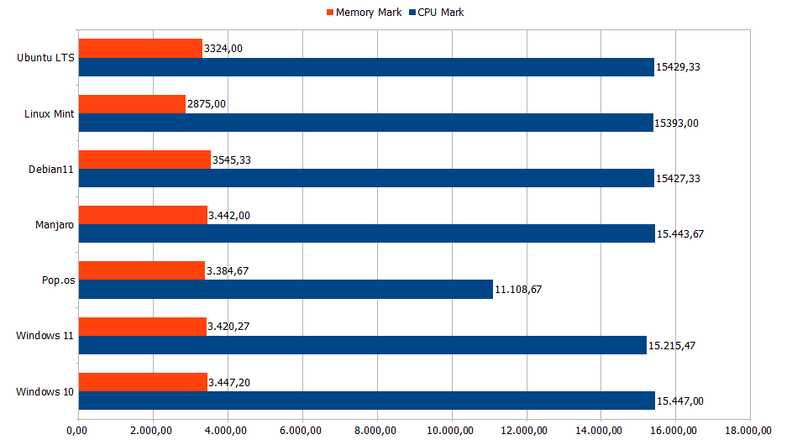Click the 15.447,00 data label

(x=680, y=401)
